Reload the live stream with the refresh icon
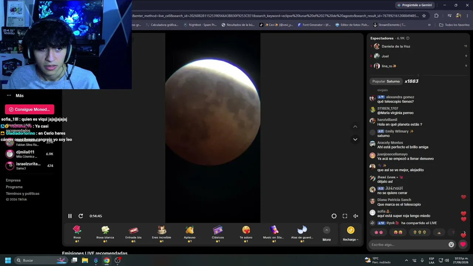This screenshot has height=266, width=473. (x=81, y=216)
